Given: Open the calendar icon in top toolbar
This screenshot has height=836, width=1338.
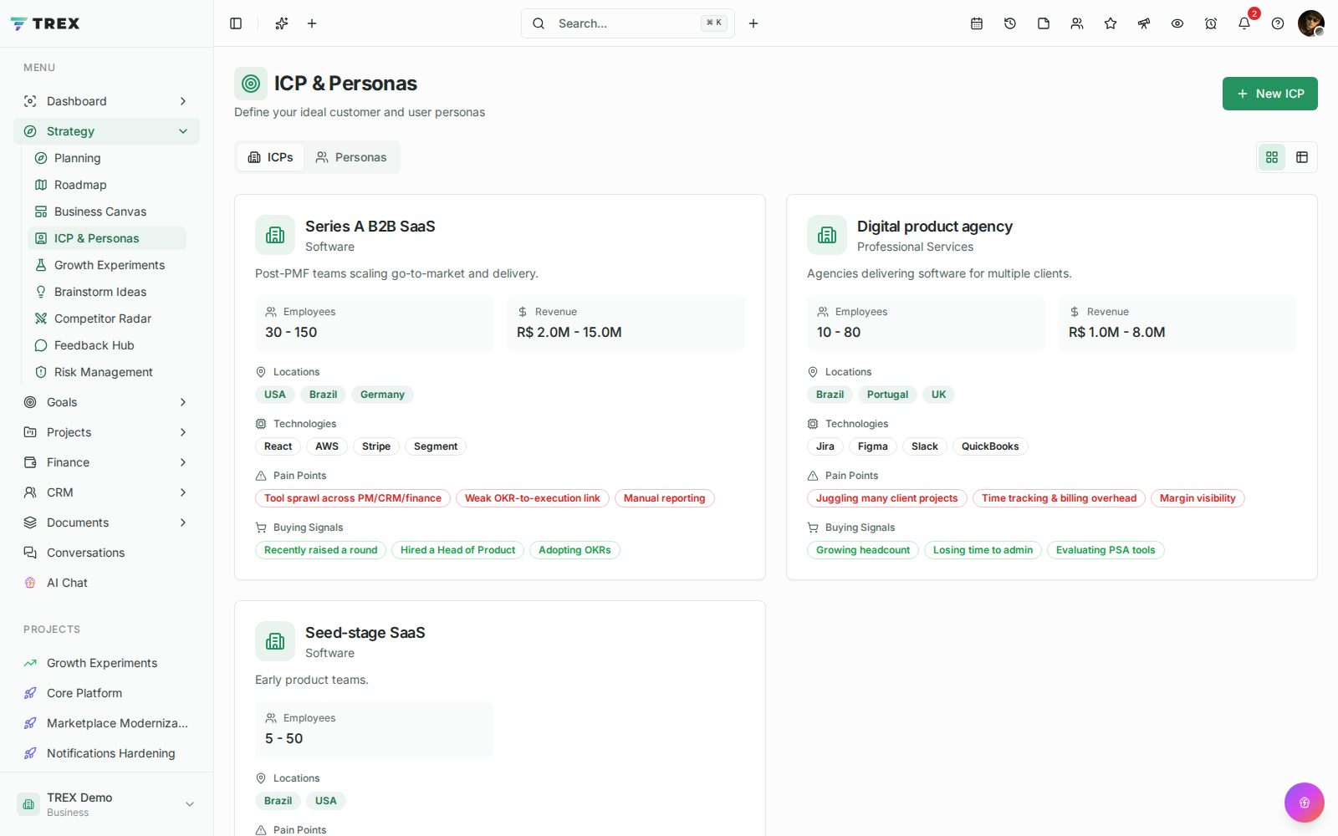Looking at the screenshot, I should [x=977, y=23].
